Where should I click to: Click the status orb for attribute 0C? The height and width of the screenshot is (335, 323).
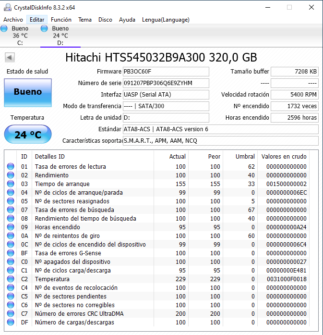(x=11, y=245)
